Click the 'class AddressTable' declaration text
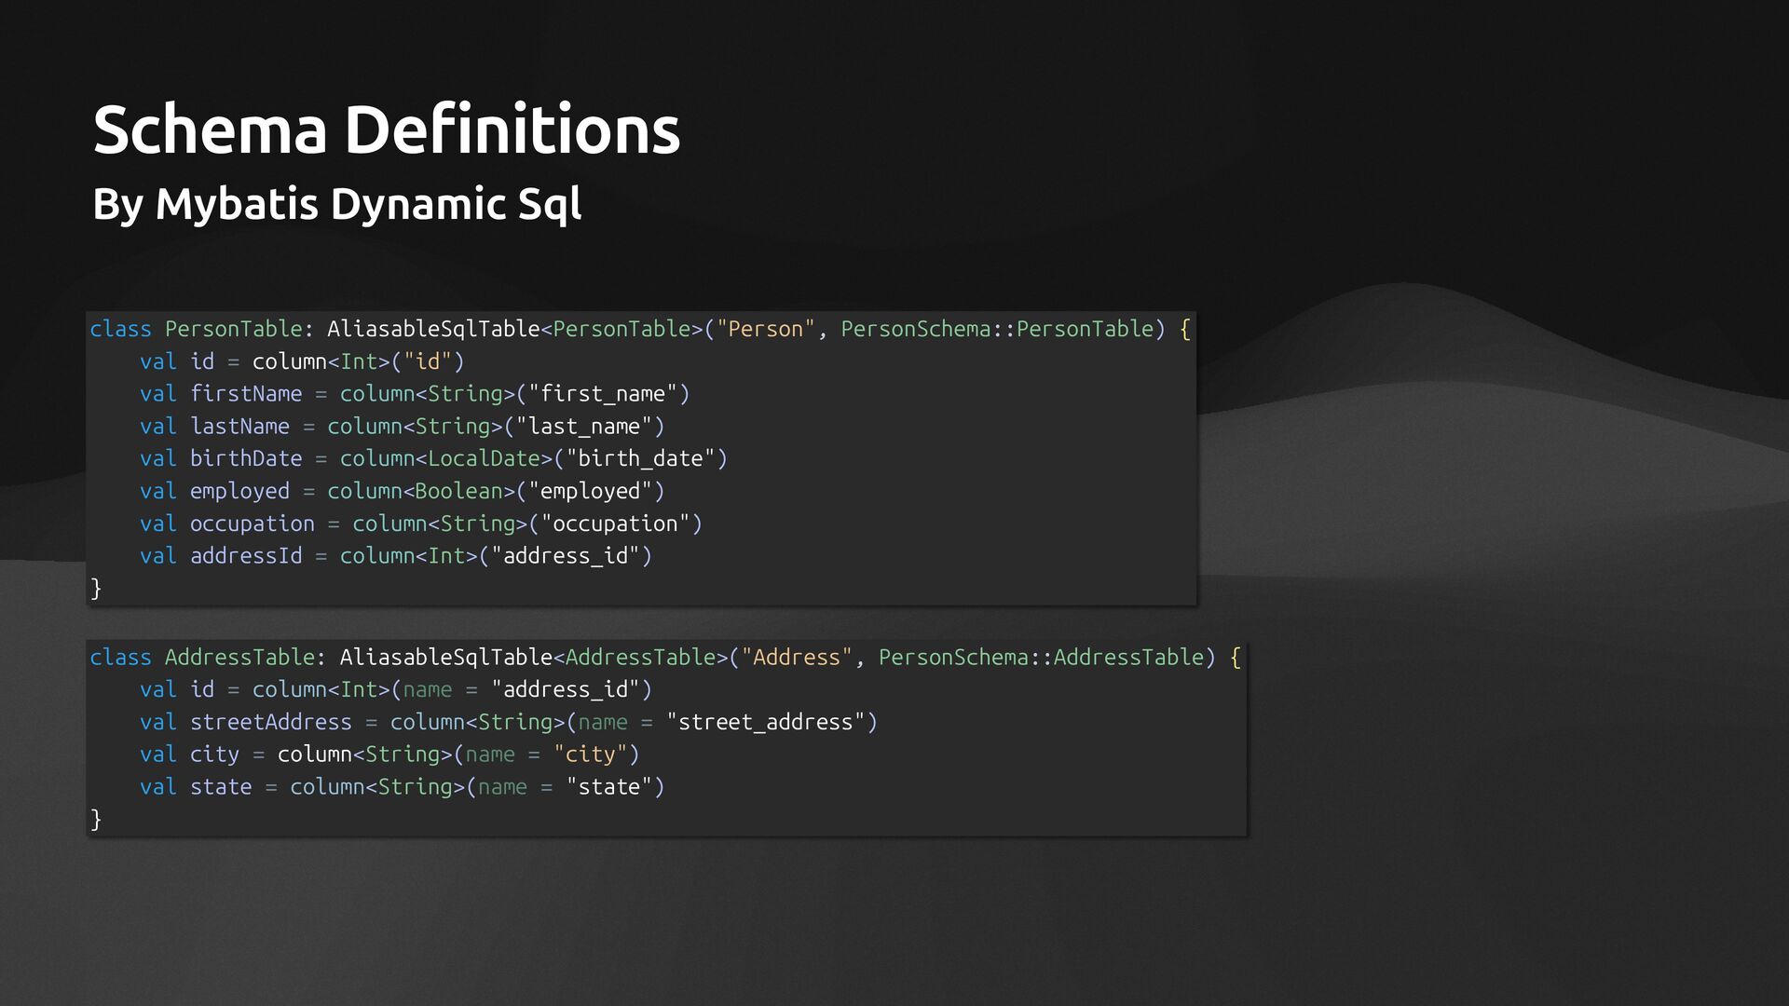 202,658
